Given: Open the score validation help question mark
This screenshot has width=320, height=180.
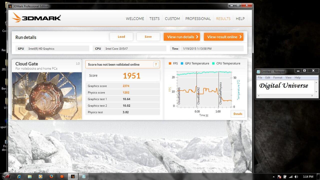Looking at the screenshot, I should click(x=156, y=64).
